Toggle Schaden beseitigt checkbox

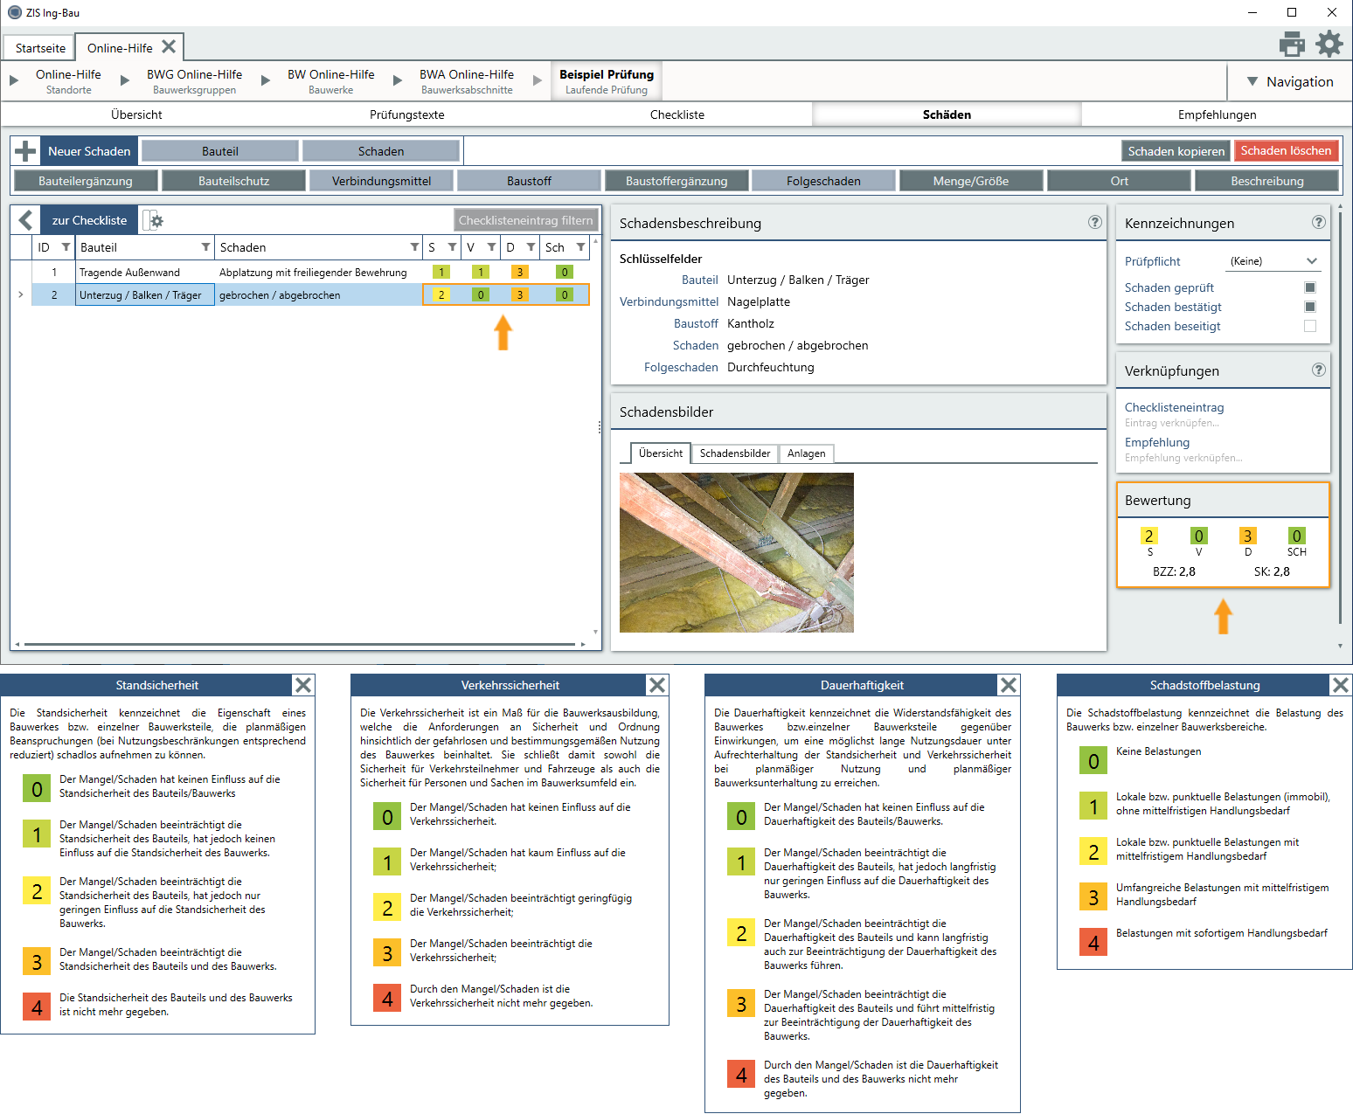point(1309,326)
